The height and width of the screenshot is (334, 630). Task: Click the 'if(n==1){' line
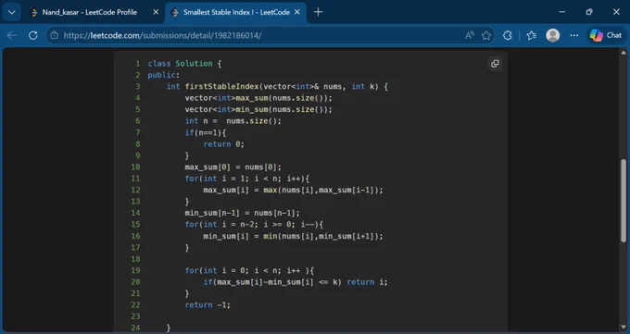[206, 132]
